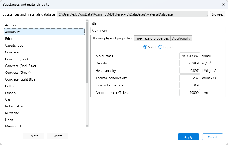Select Concrete (Blue) material
The width and height of the screenshot is (228, 145).
[x=44, y=59]
